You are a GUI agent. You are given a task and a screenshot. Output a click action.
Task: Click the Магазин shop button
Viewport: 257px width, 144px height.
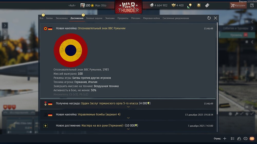point(238,5)
